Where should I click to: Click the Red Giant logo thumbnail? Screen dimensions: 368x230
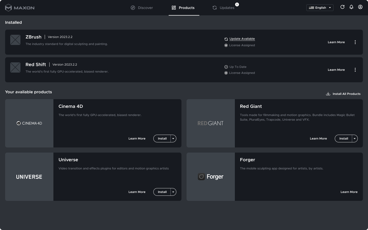(x=211, y=123)
